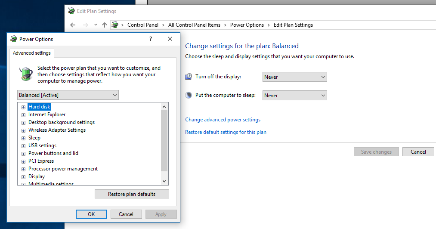Click the Forward arrow navigation button
The image size is (436, 229).
pyautogui.click(x=86, y=25)
